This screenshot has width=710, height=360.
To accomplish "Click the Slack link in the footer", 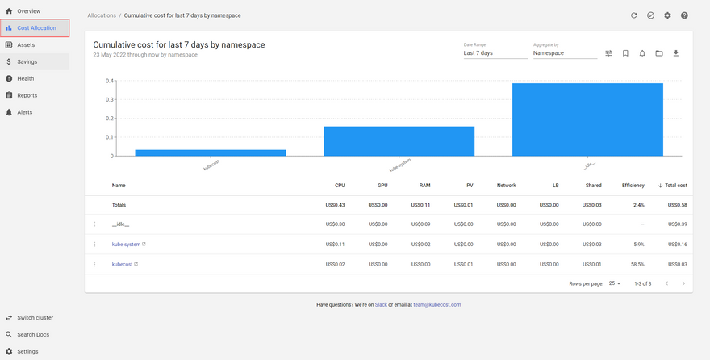I will click(x=381, y=304).
